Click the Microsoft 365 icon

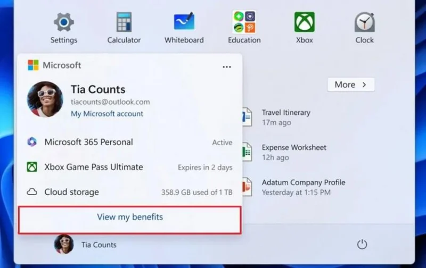[32, 142]
